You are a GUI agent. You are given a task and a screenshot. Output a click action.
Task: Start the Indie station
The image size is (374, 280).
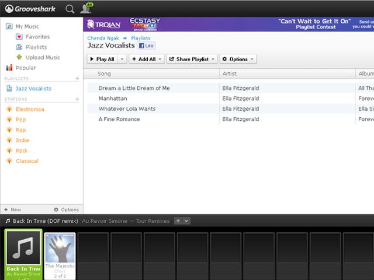(22, 140)
